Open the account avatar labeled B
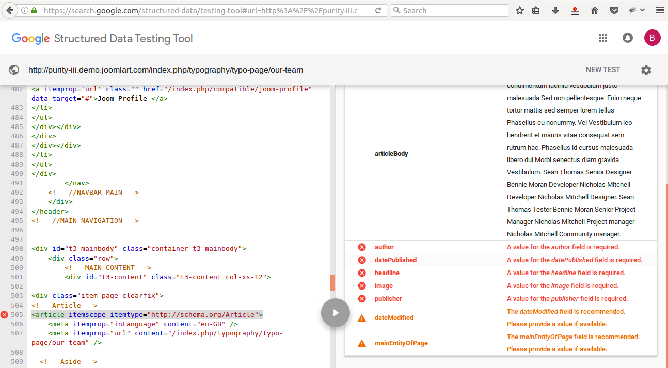 (x=652, y=38)
